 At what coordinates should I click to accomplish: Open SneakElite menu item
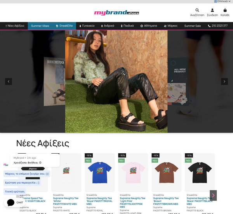tap(64, 26)
